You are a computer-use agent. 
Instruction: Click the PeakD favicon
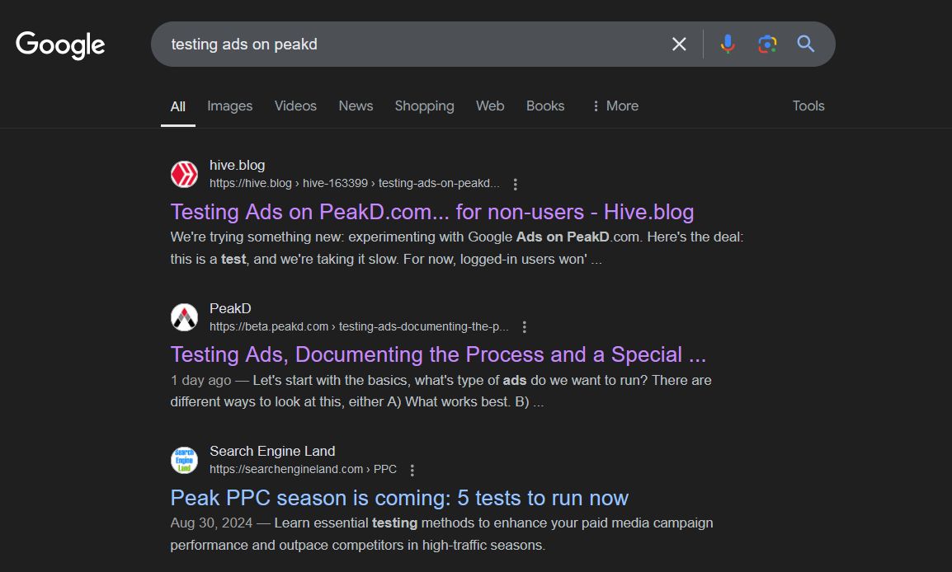[x=184, y=317]
